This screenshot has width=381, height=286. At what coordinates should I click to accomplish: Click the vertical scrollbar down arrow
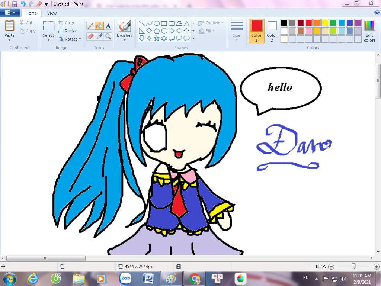coord(378,252)
